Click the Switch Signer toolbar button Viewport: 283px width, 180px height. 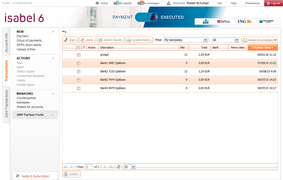click(x=110, y=40)
